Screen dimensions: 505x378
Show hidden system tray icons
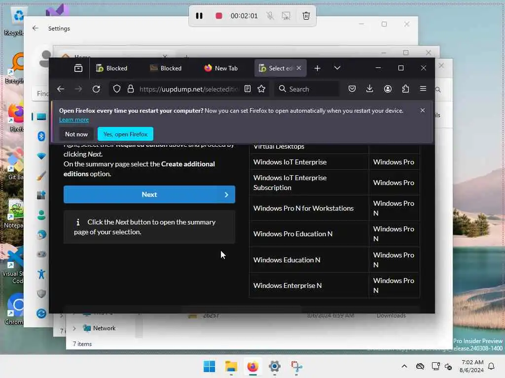404,366
